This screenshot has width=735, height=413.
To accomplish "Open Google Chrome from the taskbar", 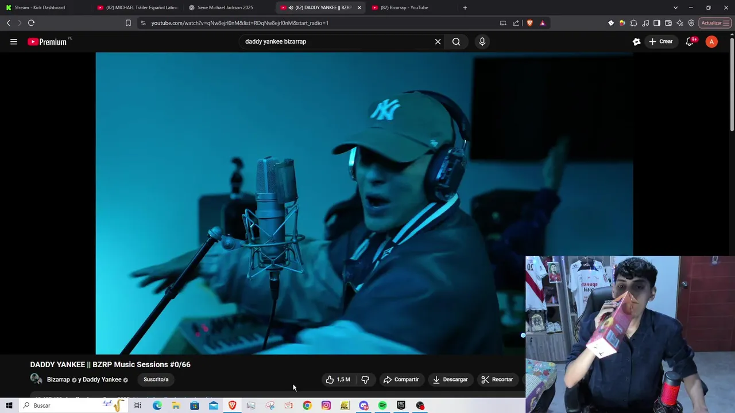I will tap(307, 406).
